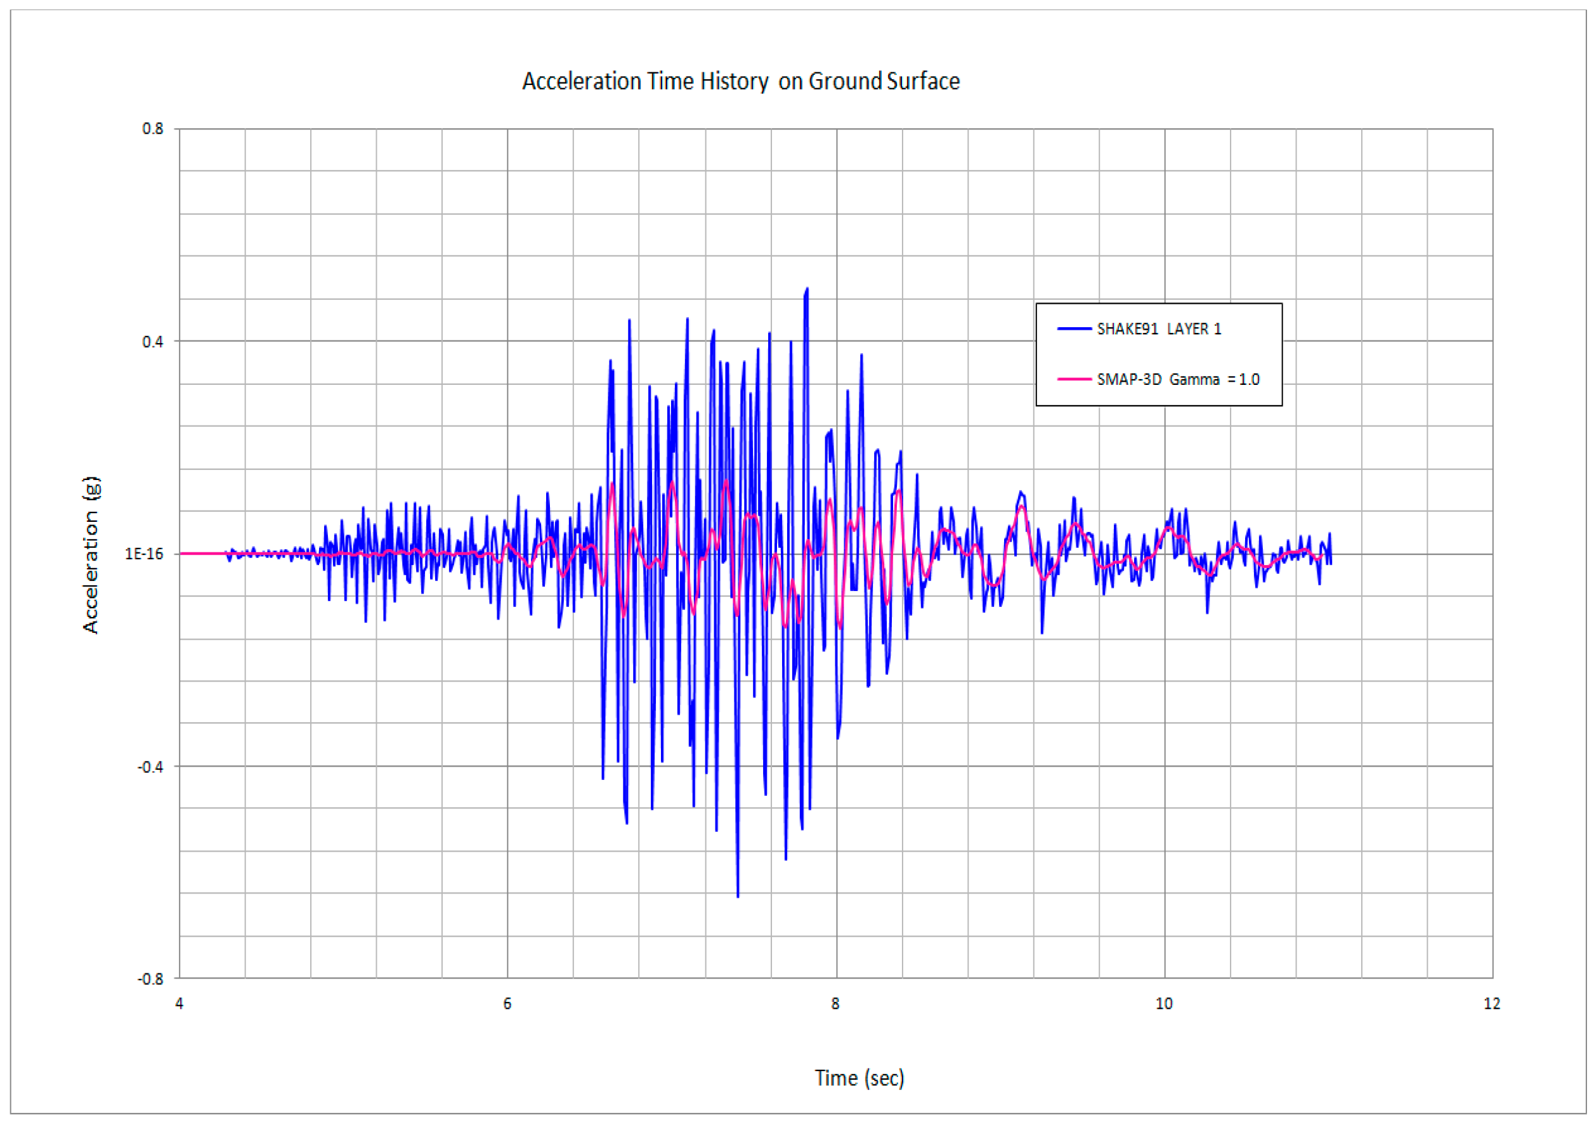This screenshot has width=1594, height=1123.
Task: Click the 0.8 y-axis tick label
Action: point(153,129)
